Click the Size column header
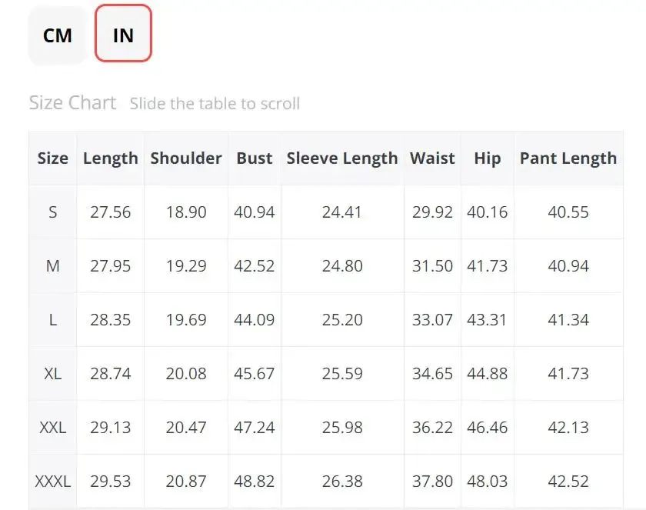 [x=53, y=158]
